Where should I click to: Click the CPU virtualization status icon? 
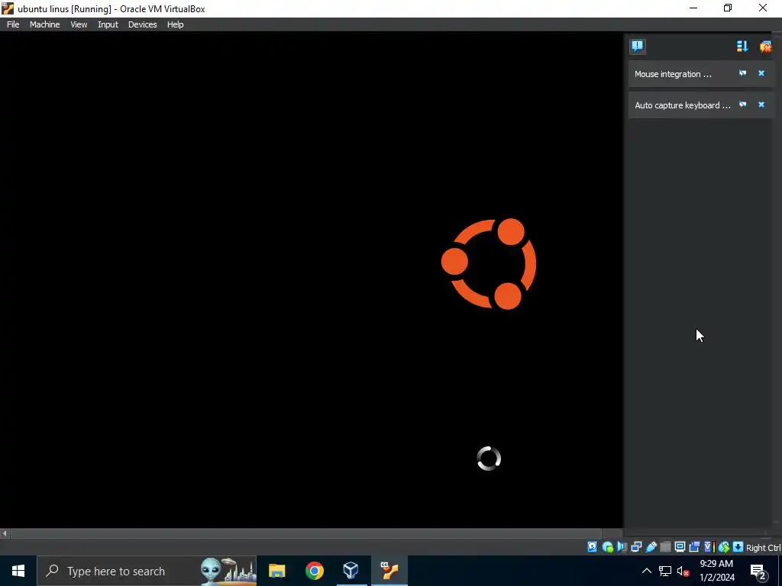709,547
